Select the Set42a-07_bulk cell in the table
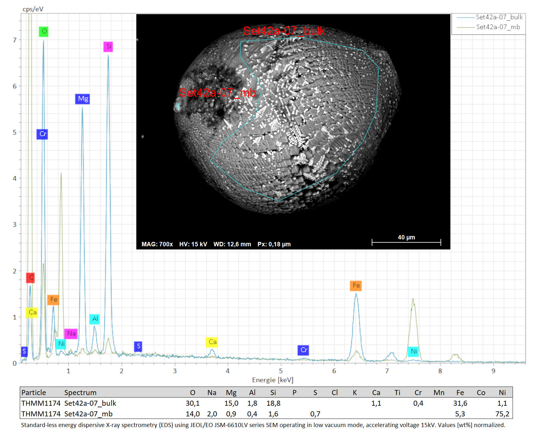This screenshot has width=533, height=433. click(x=90, y=403)
